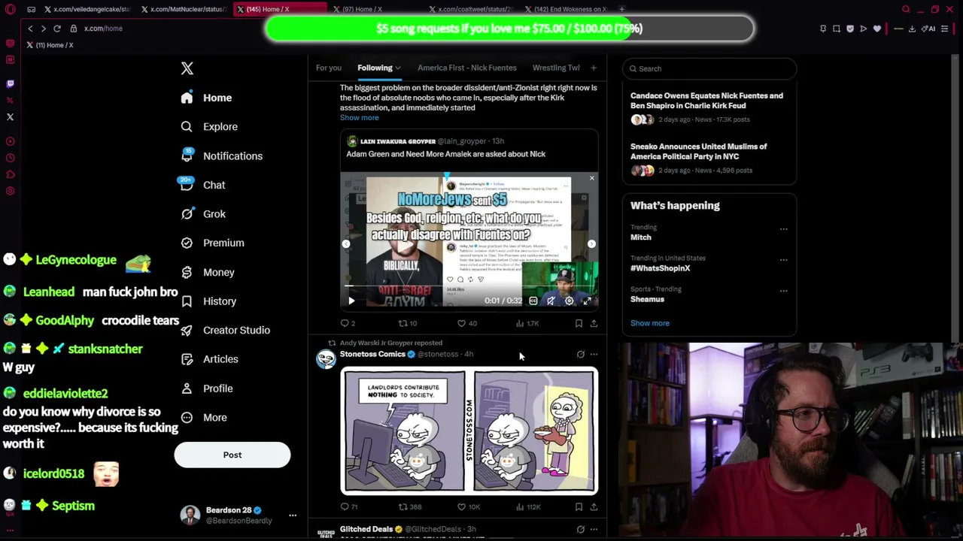Open options for the Mitch trend
Image resolution: width=963 pixels, height=541 pixels.
coord(783,229)
